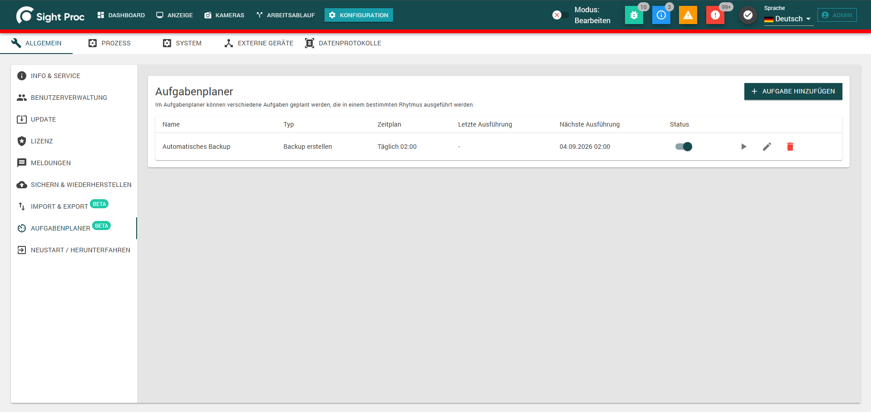Switch to the System tab
Screen dimensions: 871x412
click(182, 43)
